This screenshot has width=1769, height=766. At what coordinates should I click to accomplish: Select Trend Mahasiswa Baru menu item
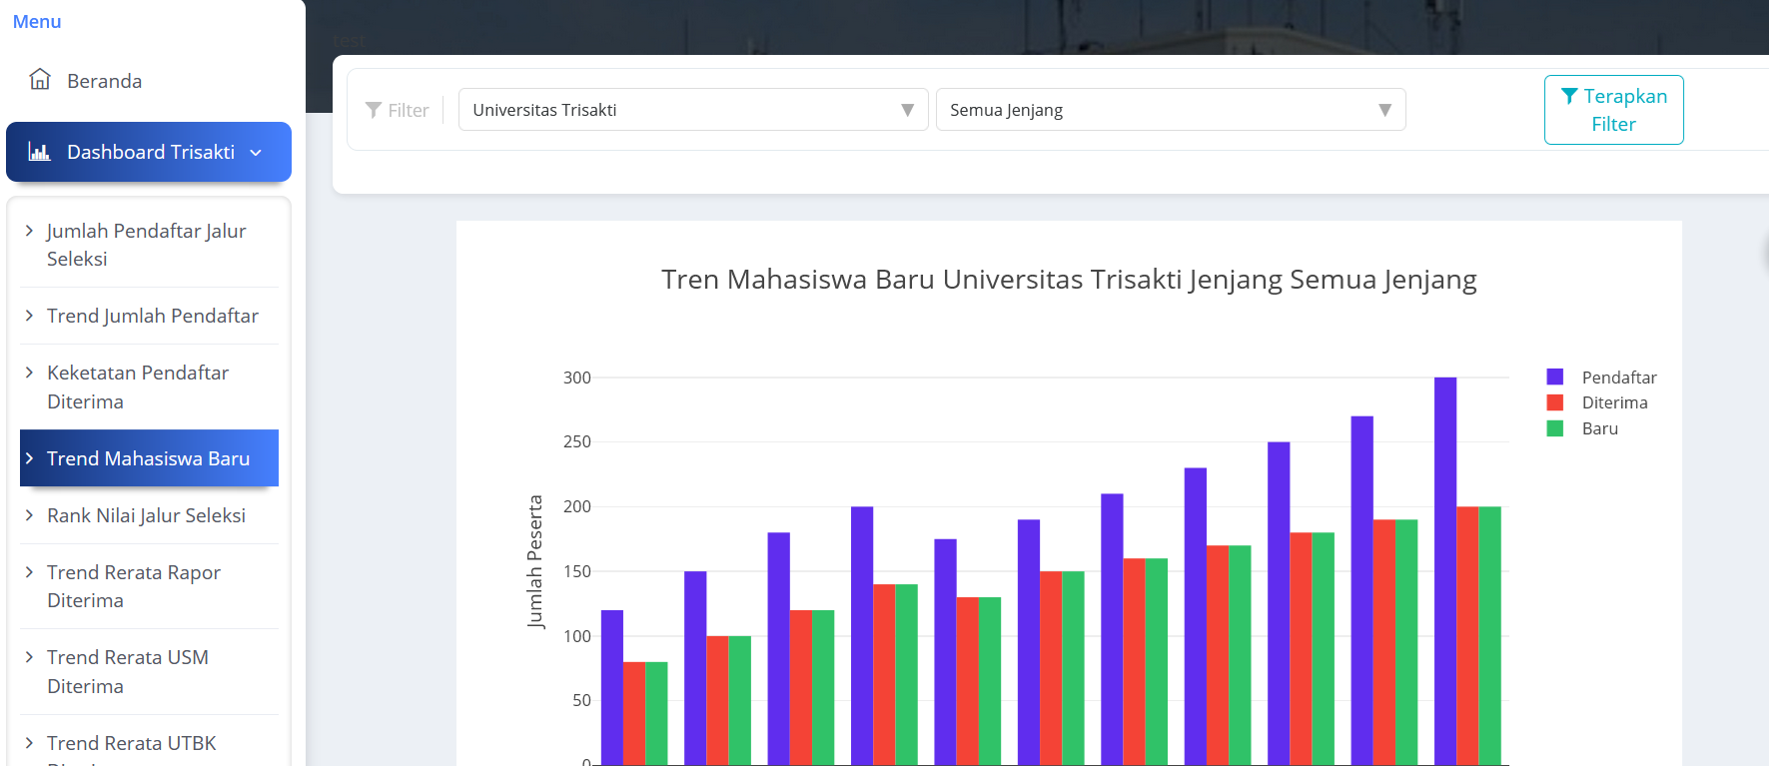[149, 458]
